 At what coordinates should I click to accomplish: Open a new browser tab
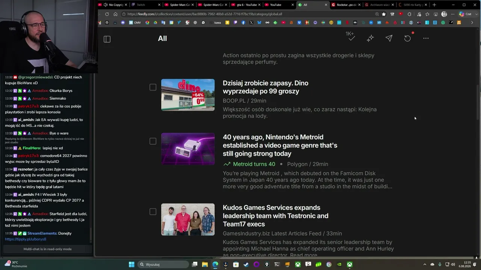coord(434,5)
